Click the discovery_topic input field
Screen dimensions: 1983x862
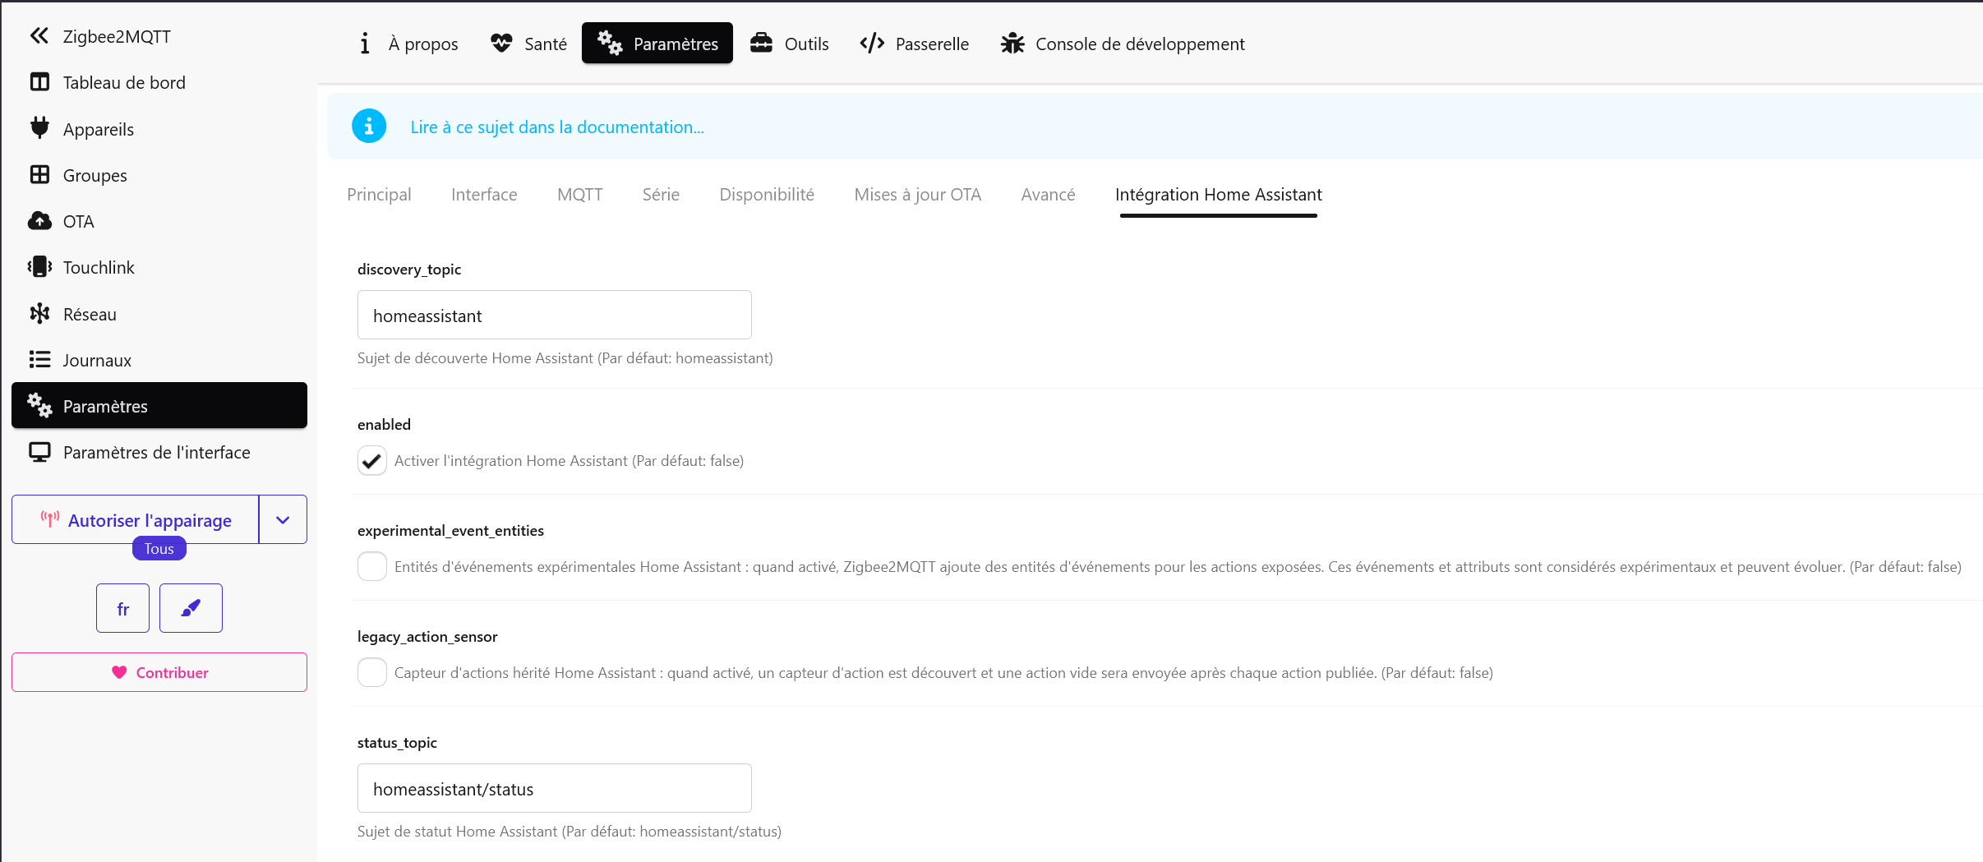[x=554, y=316]
